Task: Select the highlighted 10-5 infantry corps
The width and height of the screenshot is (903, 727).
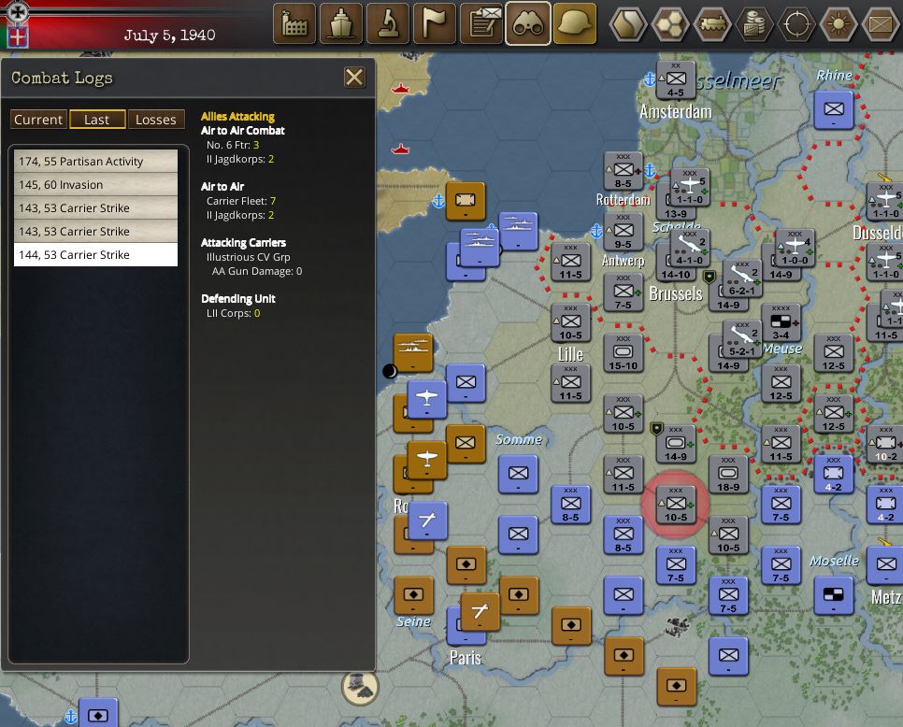Action: click(676, 505)
